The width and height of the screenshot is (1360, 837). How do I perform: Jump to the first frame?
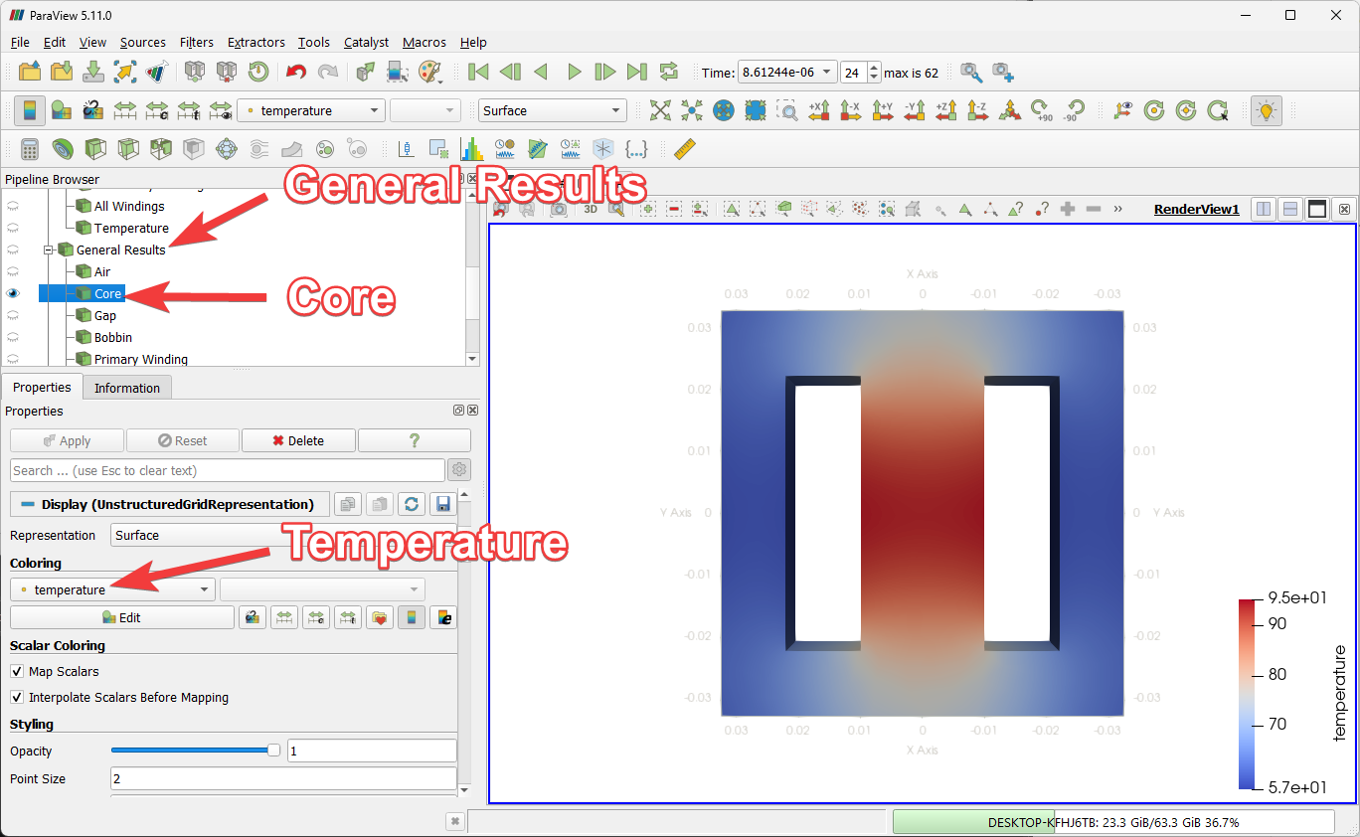click(478, 72)
